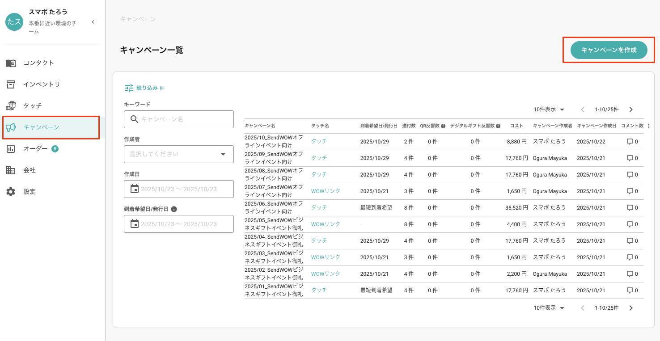Click the キャンペーン breadcrumb text

138,19
